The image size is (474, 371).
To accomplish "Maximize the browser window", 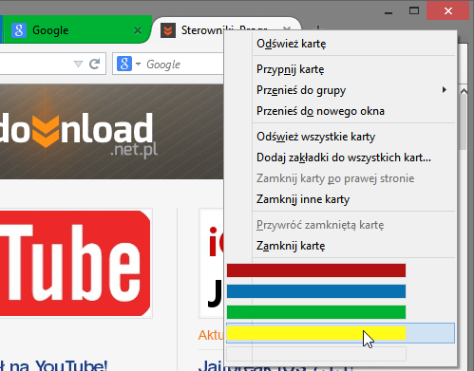I will tap(414, 10).
